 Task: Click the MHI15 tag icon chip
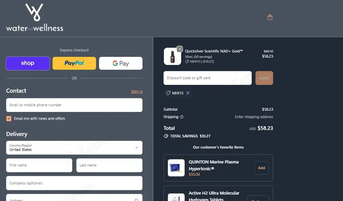(x=168, y=93)
